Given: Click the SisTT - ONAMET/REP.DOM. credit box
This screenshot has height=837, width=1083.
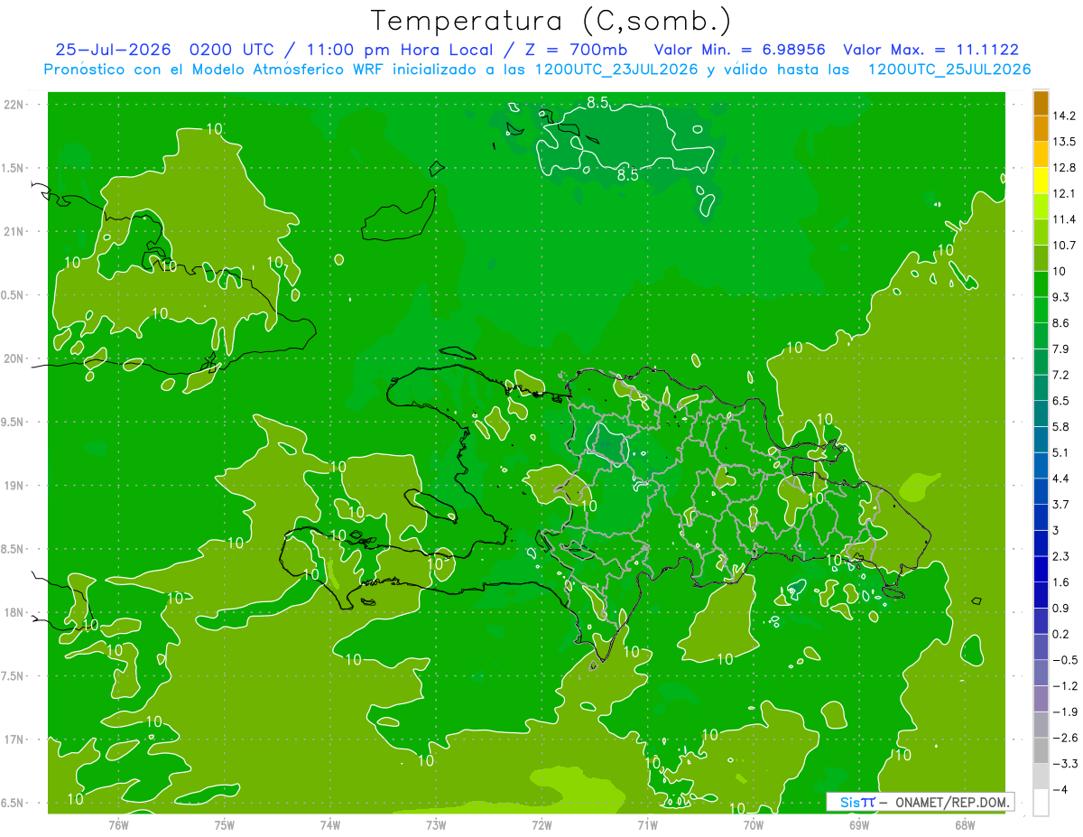Looking at the screenshot, I should click(920, 802).
